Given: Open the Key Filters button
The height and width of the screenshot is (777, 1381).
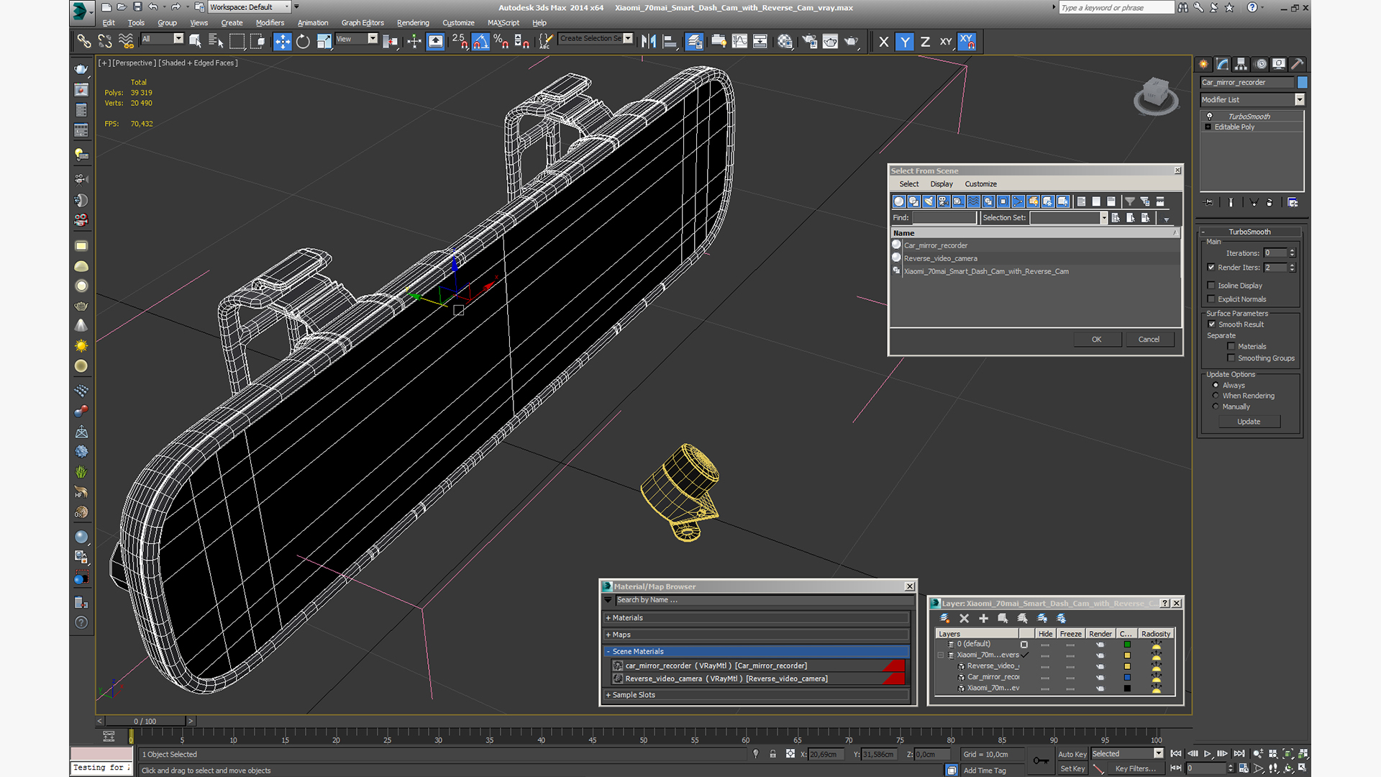Looking at the screenshot, I should pos(1136,768).
